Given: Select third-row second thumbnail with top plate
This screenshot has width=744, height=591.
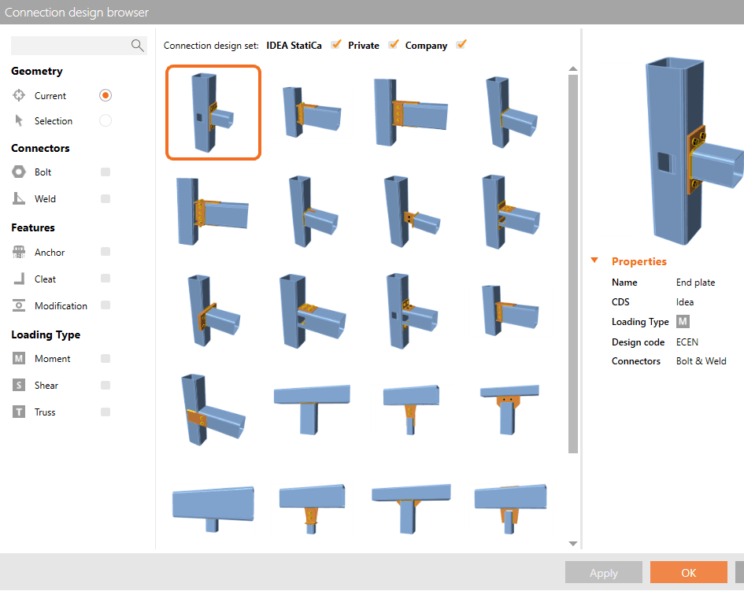Looking at the screenshot, I should click(313, 311).
